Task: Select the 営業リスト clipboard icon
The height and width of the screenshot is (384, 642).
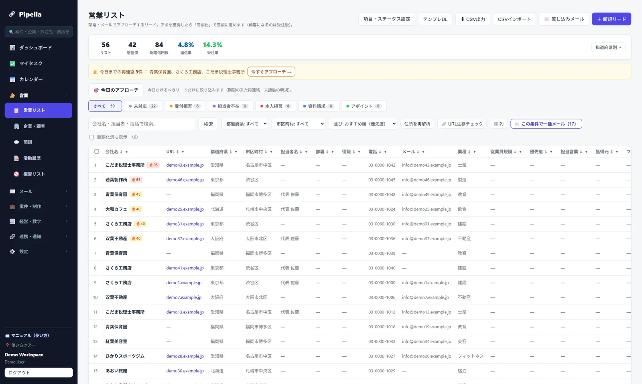Action: [16, 110]
